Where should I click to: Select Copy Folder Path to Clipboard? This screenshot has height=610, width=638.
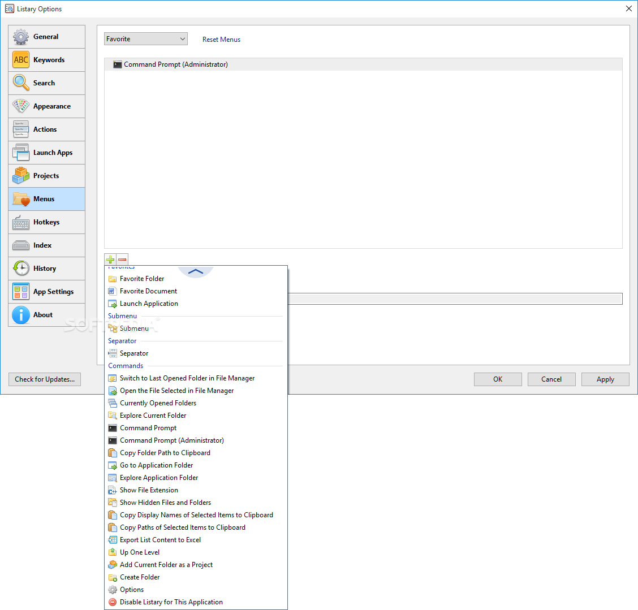(x=196, y=453)
